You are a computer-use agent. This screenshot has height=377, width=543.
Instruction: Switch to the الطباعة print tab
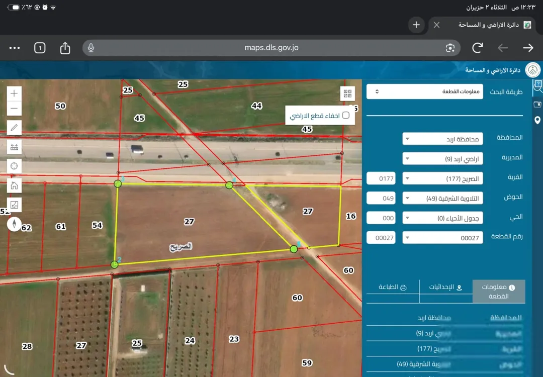(x=393, y=288)
